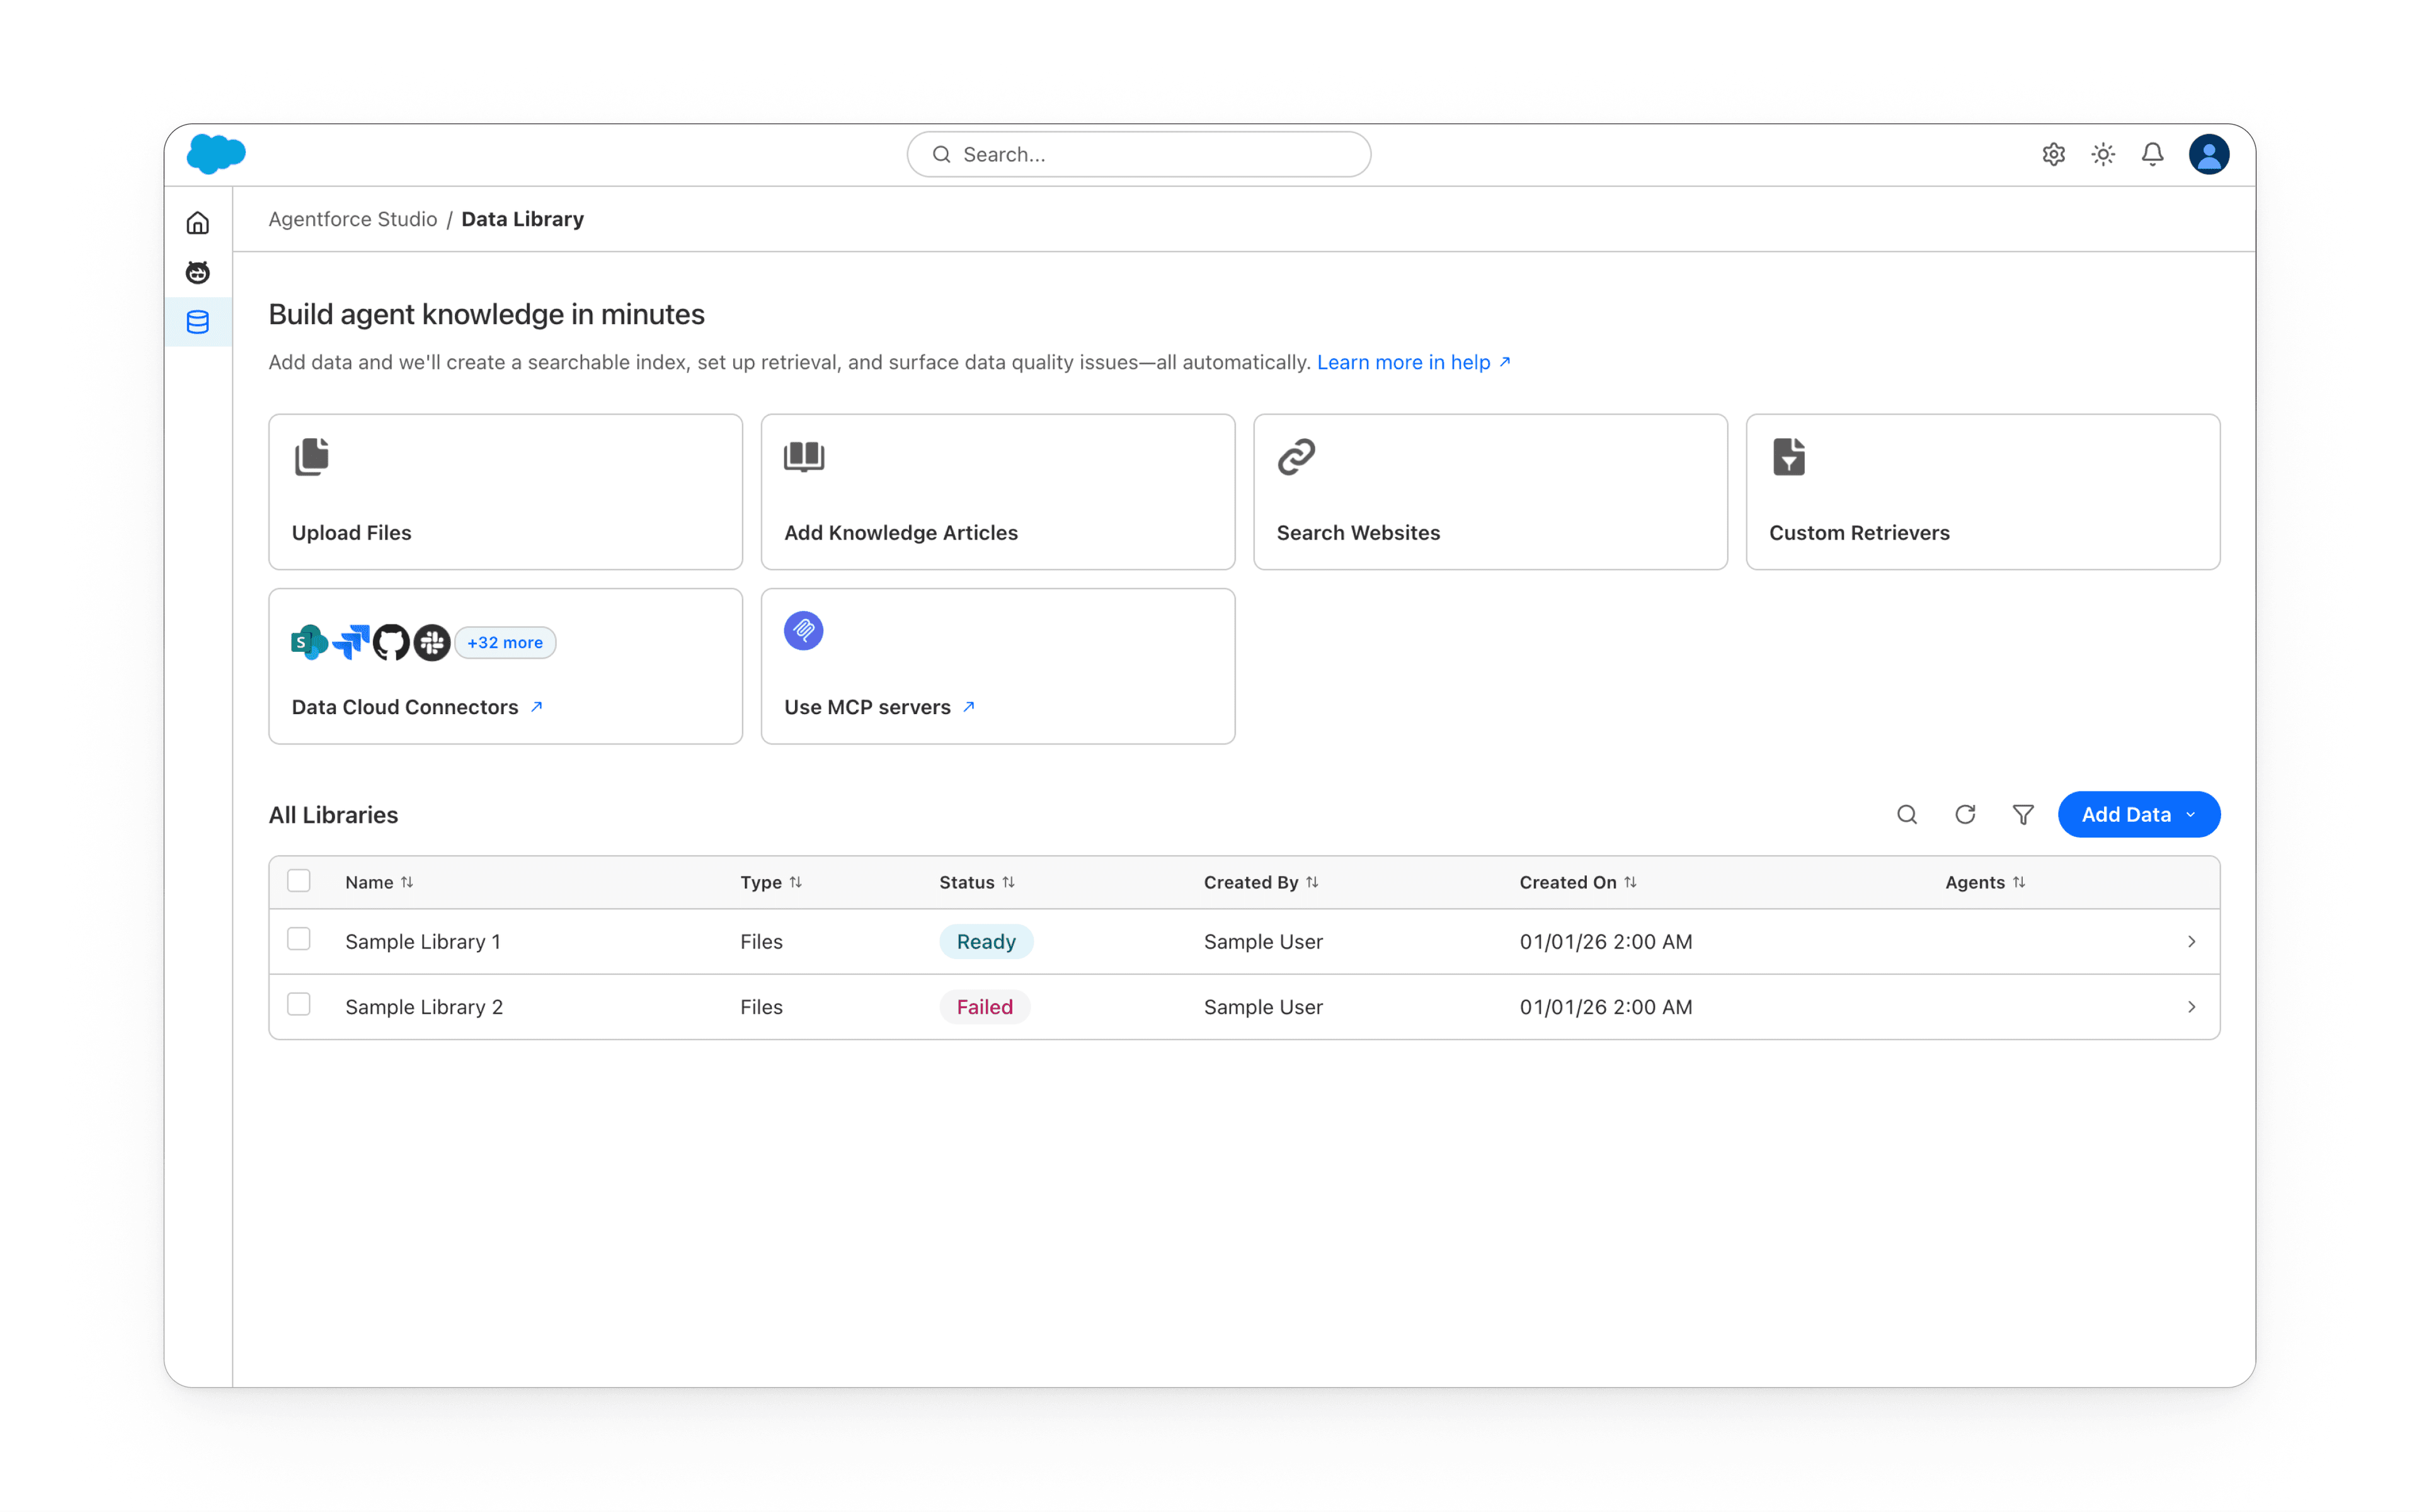Check the Sample Library 1 checkbox
This screenshot has width=2419, height=1512.
(x=298, y=939)
